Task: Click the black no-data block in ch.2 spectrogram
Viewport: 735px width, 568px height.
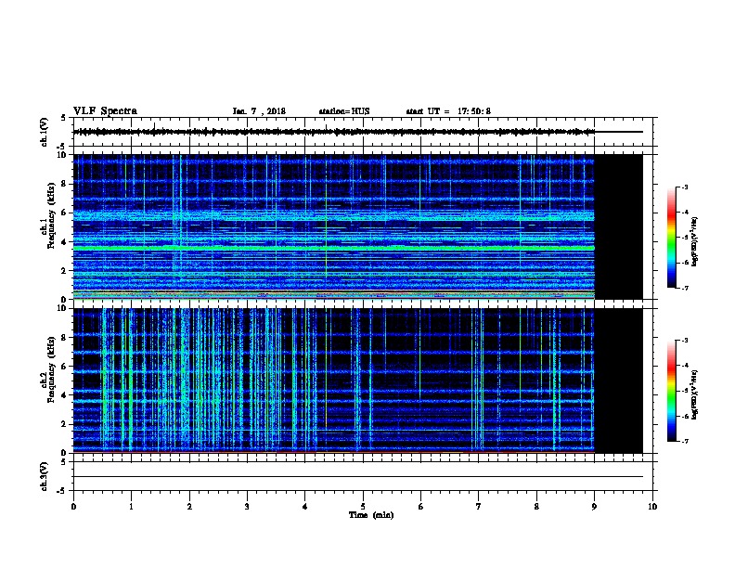Action: pyautogui.click(x=619, y=381)
